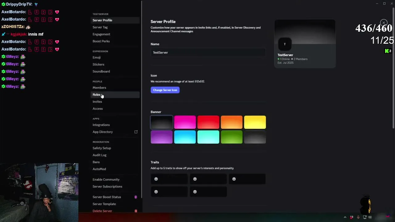Click into the server Name field
The height and width of the screenshot is (222, 395).
(208, 52)
